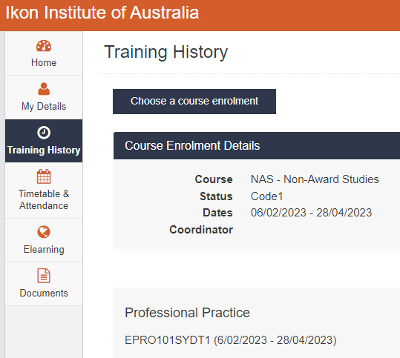
Task: Click the Course Enrolment Details panel header
Action: click(257, 146)
